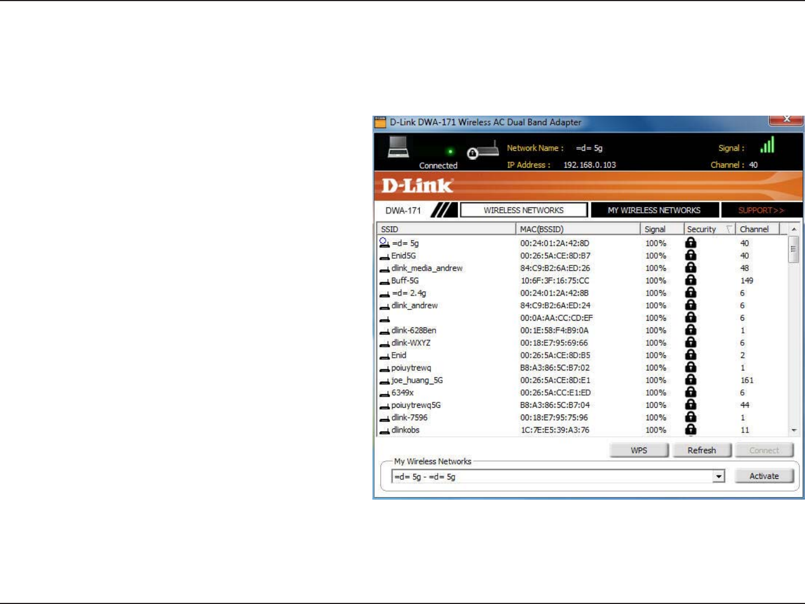Activate the selected wireless profile
Viewport: 805px width, 604px height.
click(764, 476)
